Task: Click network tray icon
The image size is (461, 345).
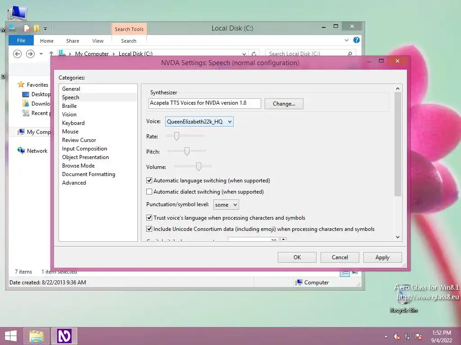Action: click(x=408, y=336)
